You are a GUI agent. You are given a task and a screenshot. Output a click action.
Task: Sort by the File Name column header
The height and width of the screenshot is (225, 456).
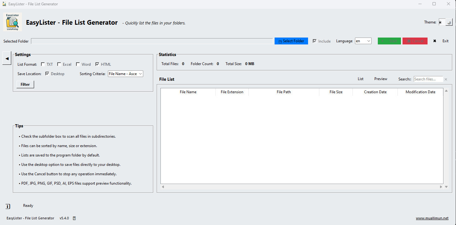pos(188,92)
